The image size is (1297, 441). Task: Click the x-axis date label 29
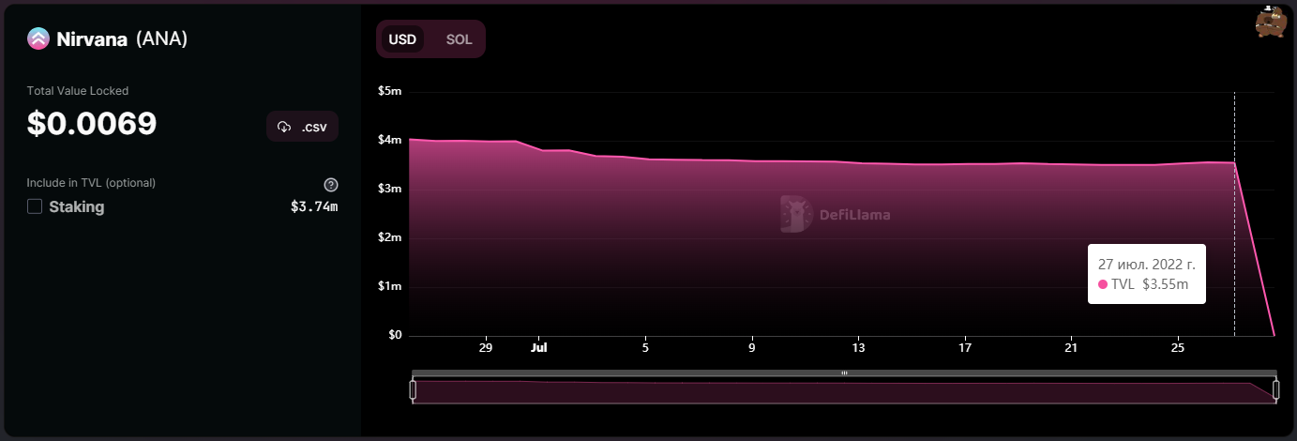coord(486,347)
